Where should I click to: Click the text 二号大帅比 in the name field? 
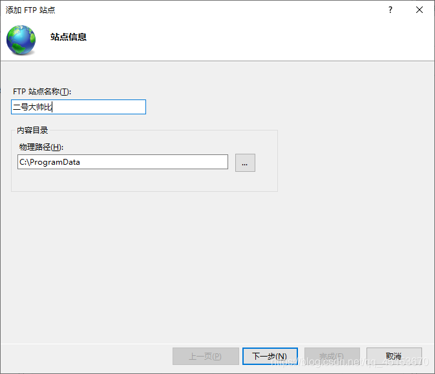[x=32, y=107]
